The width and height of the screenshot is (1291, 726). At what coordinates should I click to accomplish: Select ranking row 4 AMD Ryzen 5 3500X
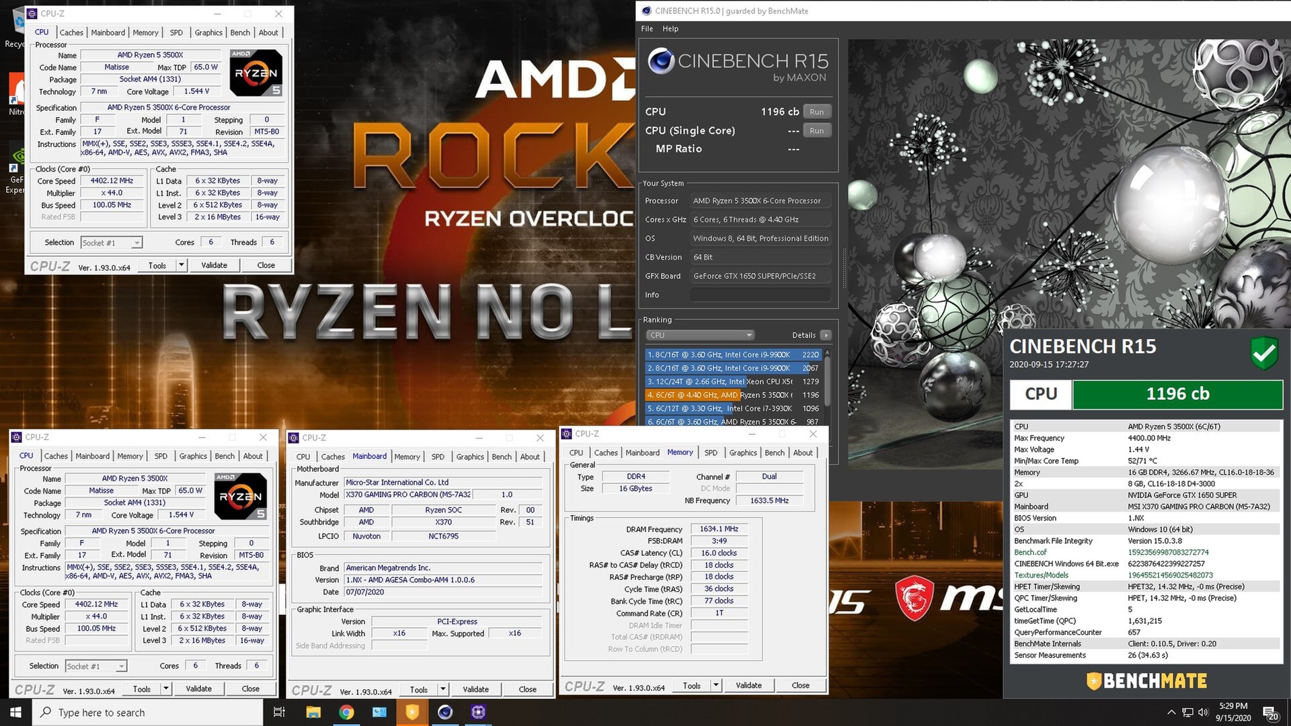point(733,395)
